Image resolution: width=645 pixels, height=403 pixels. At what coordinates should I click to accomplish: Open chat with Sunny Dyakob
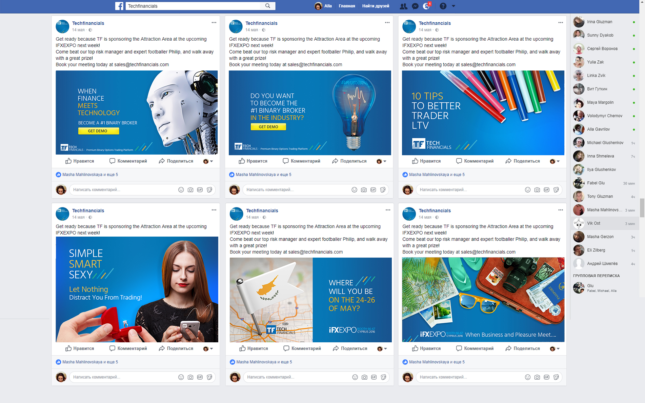coord(605,35)
